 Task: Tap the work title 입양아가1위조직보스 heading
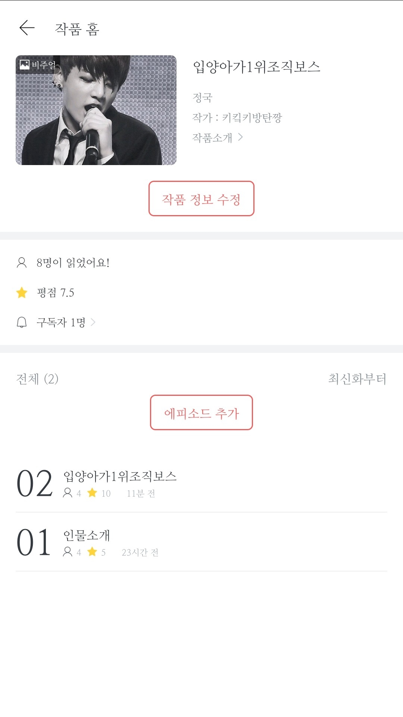[256, 67]
